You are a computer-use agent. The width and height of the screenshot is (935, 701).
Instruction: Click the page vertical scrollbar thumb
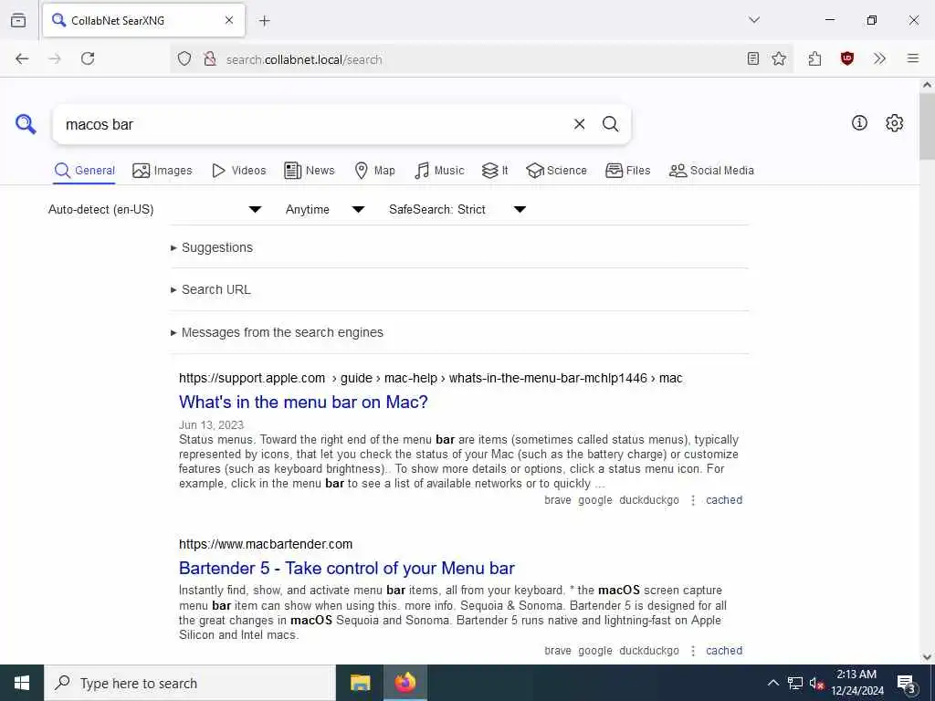coord(928,126)
